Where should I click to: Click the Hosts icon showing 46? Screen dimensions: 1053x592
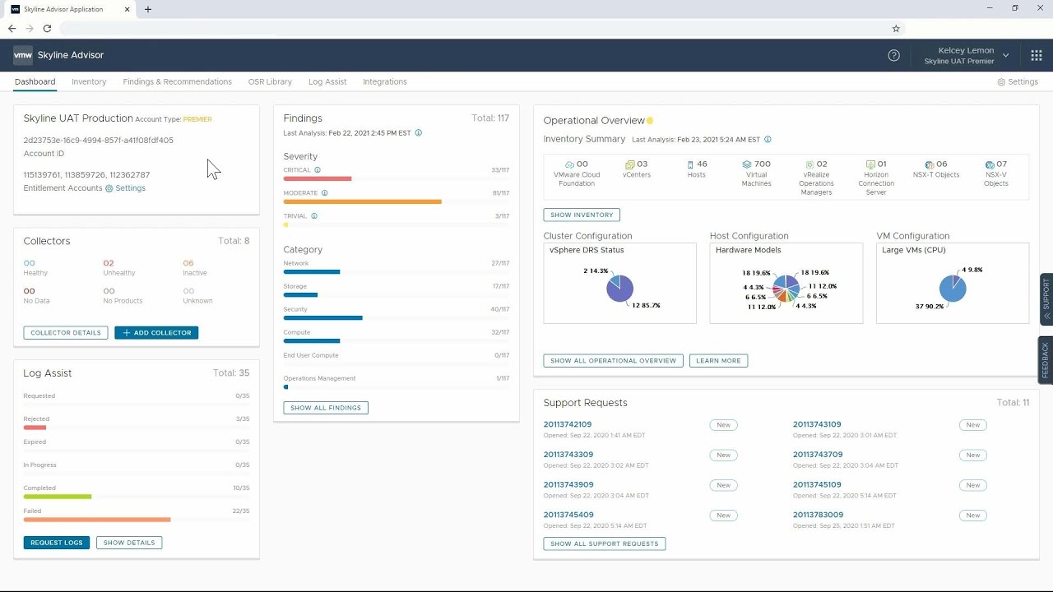[689, 164]
